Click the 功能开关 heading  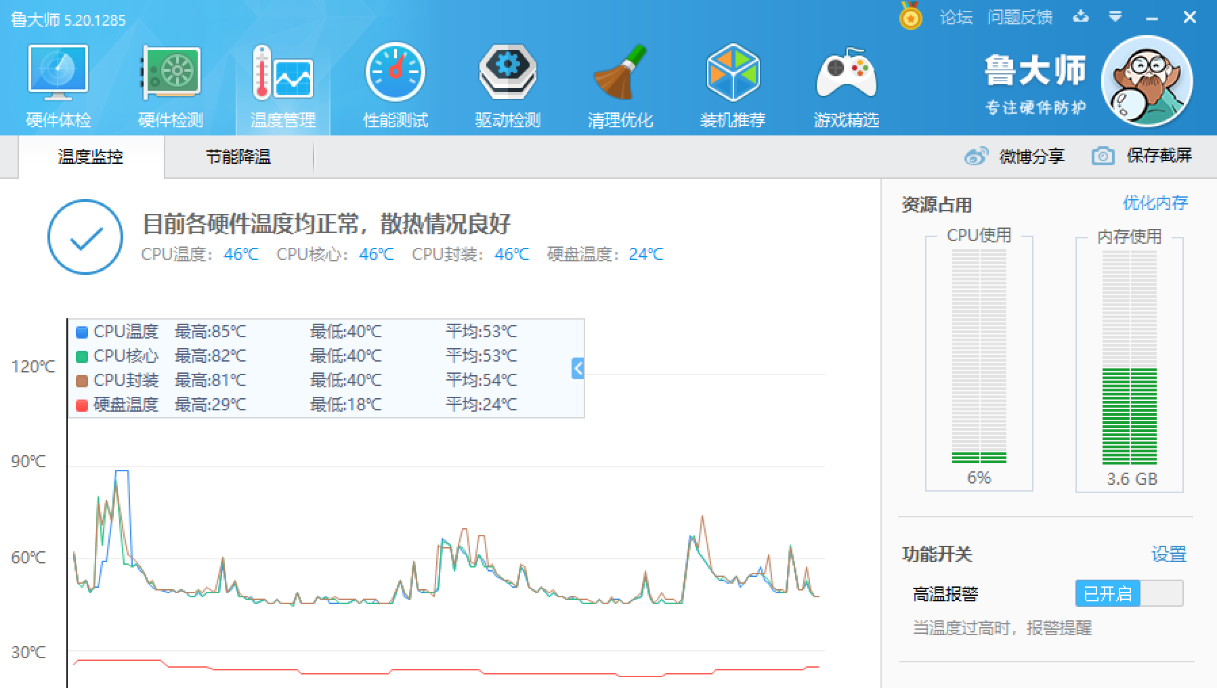point(937,555)
